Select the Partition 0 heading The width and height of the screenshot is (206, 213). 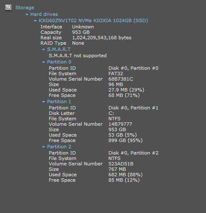pyautogui.click(x=59, y=62)
